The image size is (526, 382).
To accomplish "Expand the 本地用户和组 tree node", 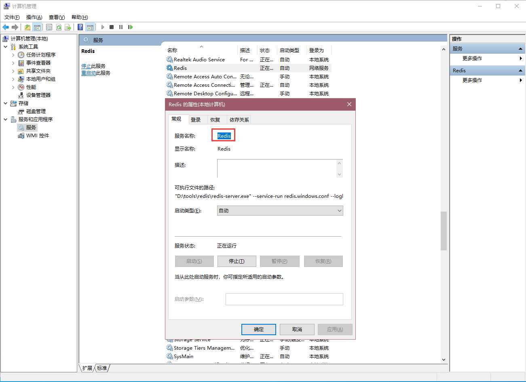I will click(x=13, y=79).
